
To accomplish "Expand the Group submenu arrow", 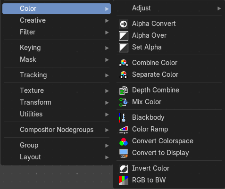I will click(x=107, y=146).
